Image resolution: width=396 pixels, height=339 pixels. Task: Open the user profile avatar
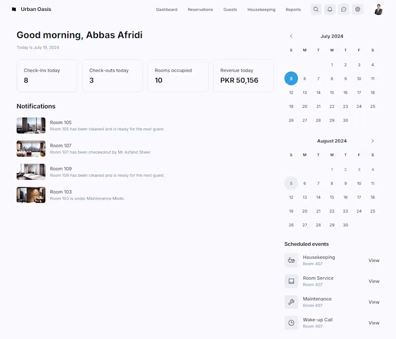[x=379, y=9]
